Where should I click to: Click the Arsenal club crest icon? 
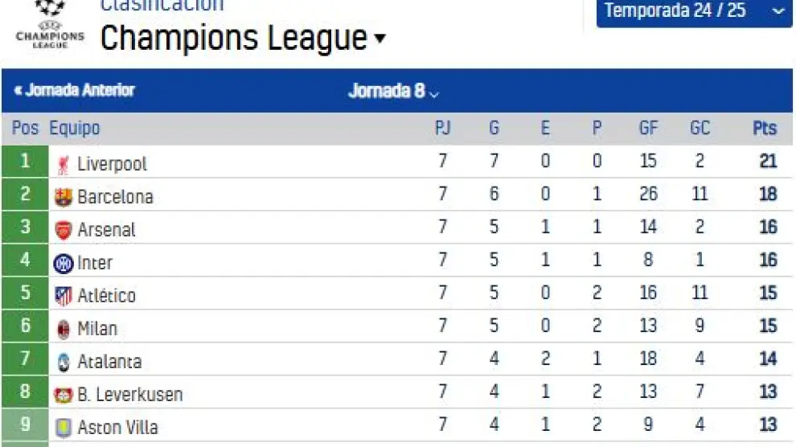coord(64,230)
